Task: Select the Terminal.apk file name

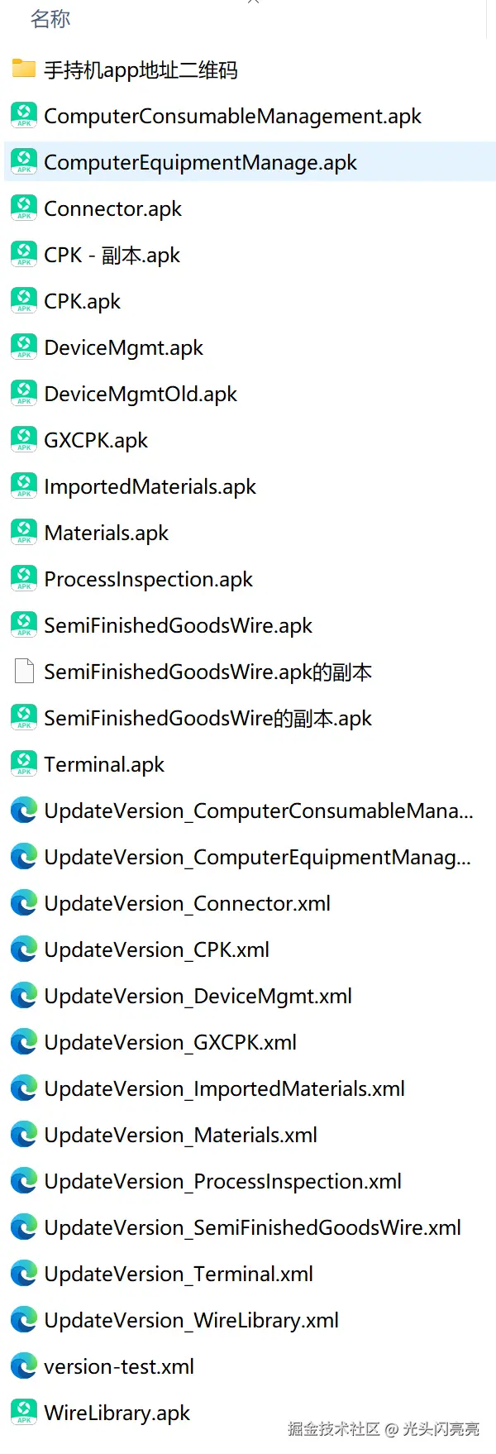Action: coord(104,764)
